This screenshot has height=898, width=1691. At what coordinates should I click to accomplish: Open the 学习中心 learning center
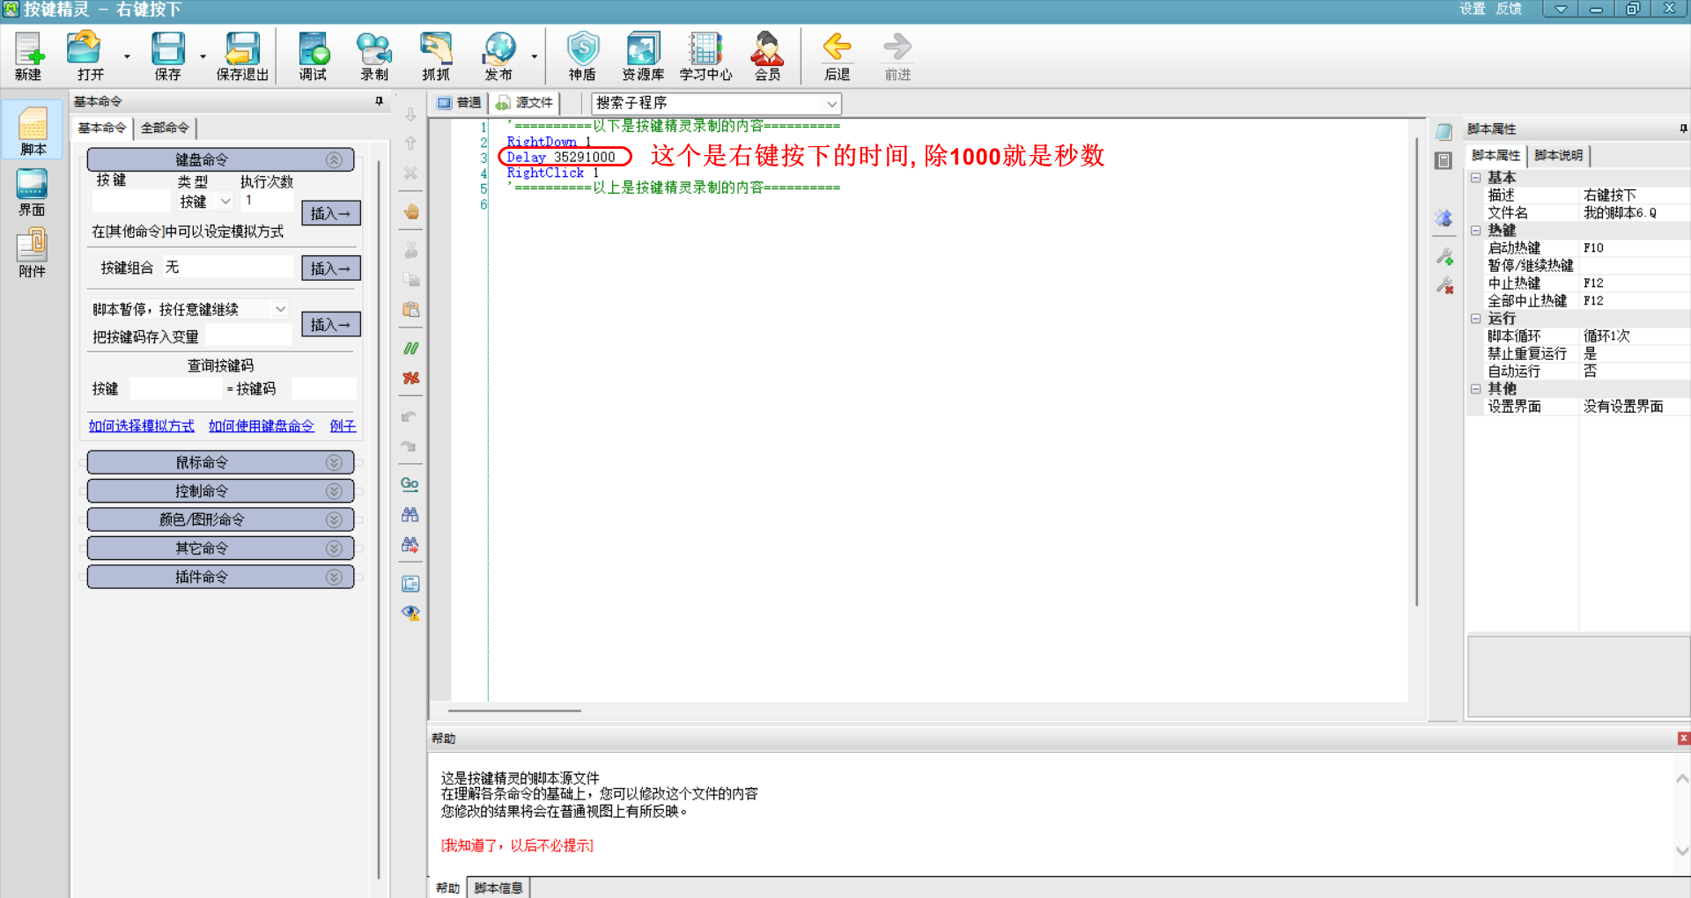(705, 56)
